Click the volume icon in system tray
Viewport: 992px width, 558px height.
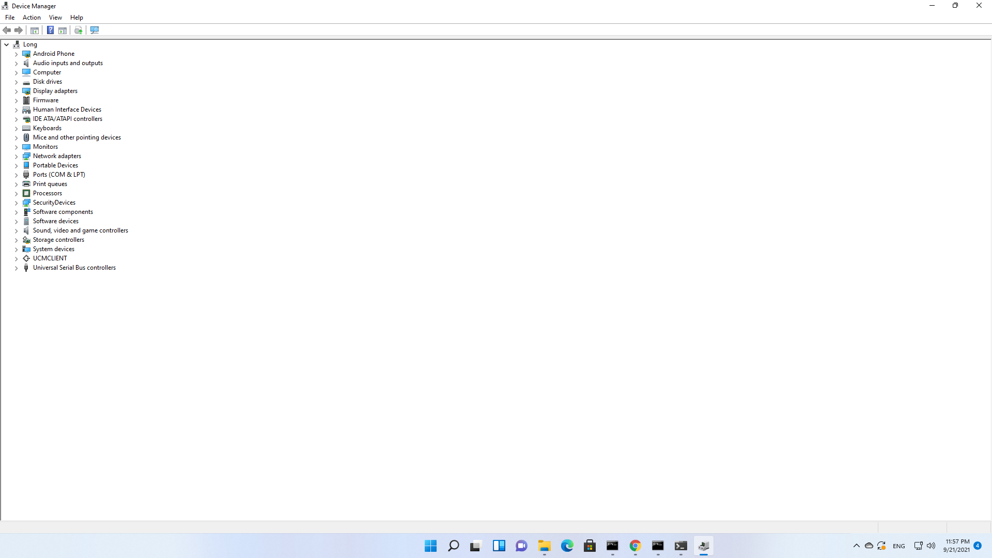931,546
